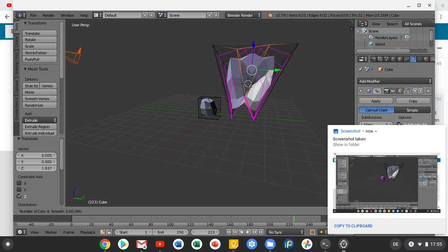
Task: Remove the Subsurf modifier with X
Action: click(x=428, y=91)
